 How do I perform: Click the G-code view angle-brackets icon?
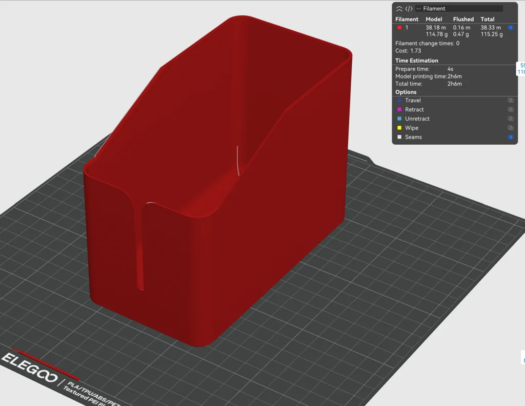tap(409, 9)
